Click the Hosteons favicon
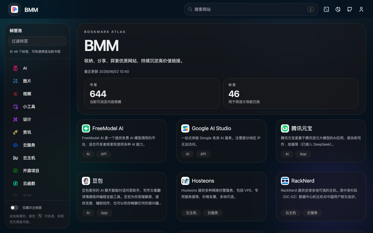The image size is (373, 233). [185, 181]
